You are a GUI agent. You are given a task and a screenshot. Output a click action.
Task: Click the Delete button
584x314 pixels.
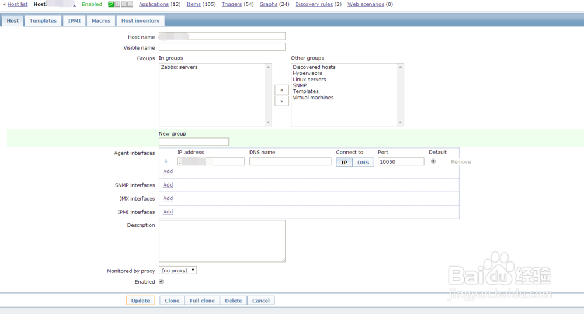click(234, 301)
